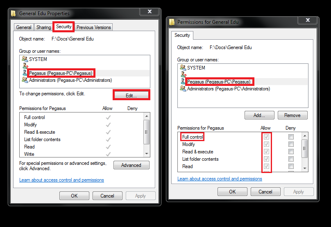Click Pegasus user icon in Permissions window
This screenshot has width=331, height=227.
pyautogui.click(x=183, y=81)
